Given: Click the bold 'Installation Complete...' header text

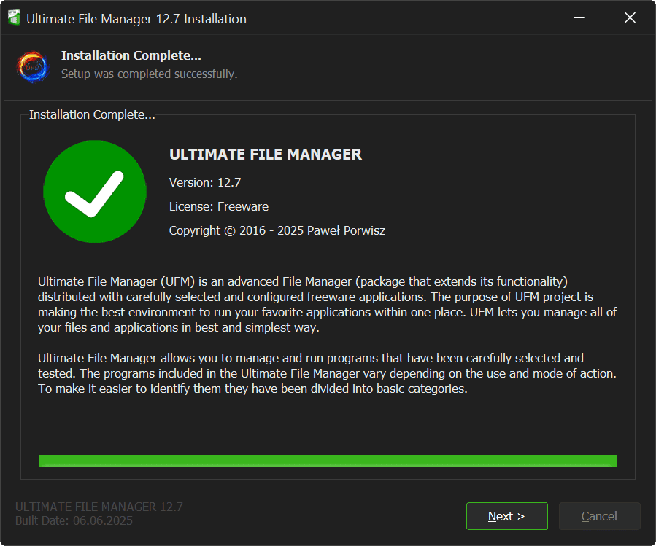Looking at the screenshot, I should [131, 55].
